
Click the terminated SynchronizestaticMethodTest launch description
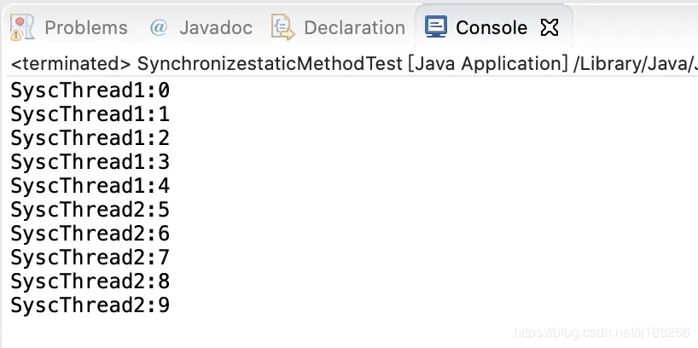click(354, 64)
